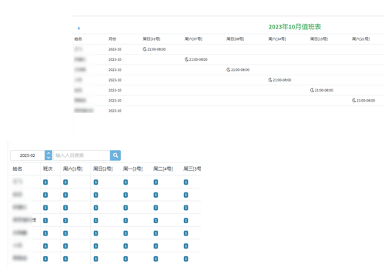
Task: Click the moon shift icon under 周日[01号]
Action: click(145, 49)
